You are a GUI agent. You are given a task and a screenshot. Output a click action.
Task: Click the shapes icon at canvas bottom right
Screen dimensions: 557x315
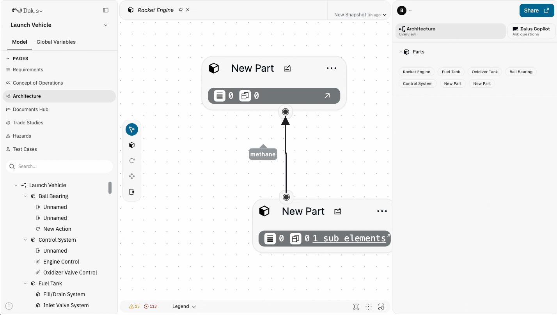tap(381, 306)
